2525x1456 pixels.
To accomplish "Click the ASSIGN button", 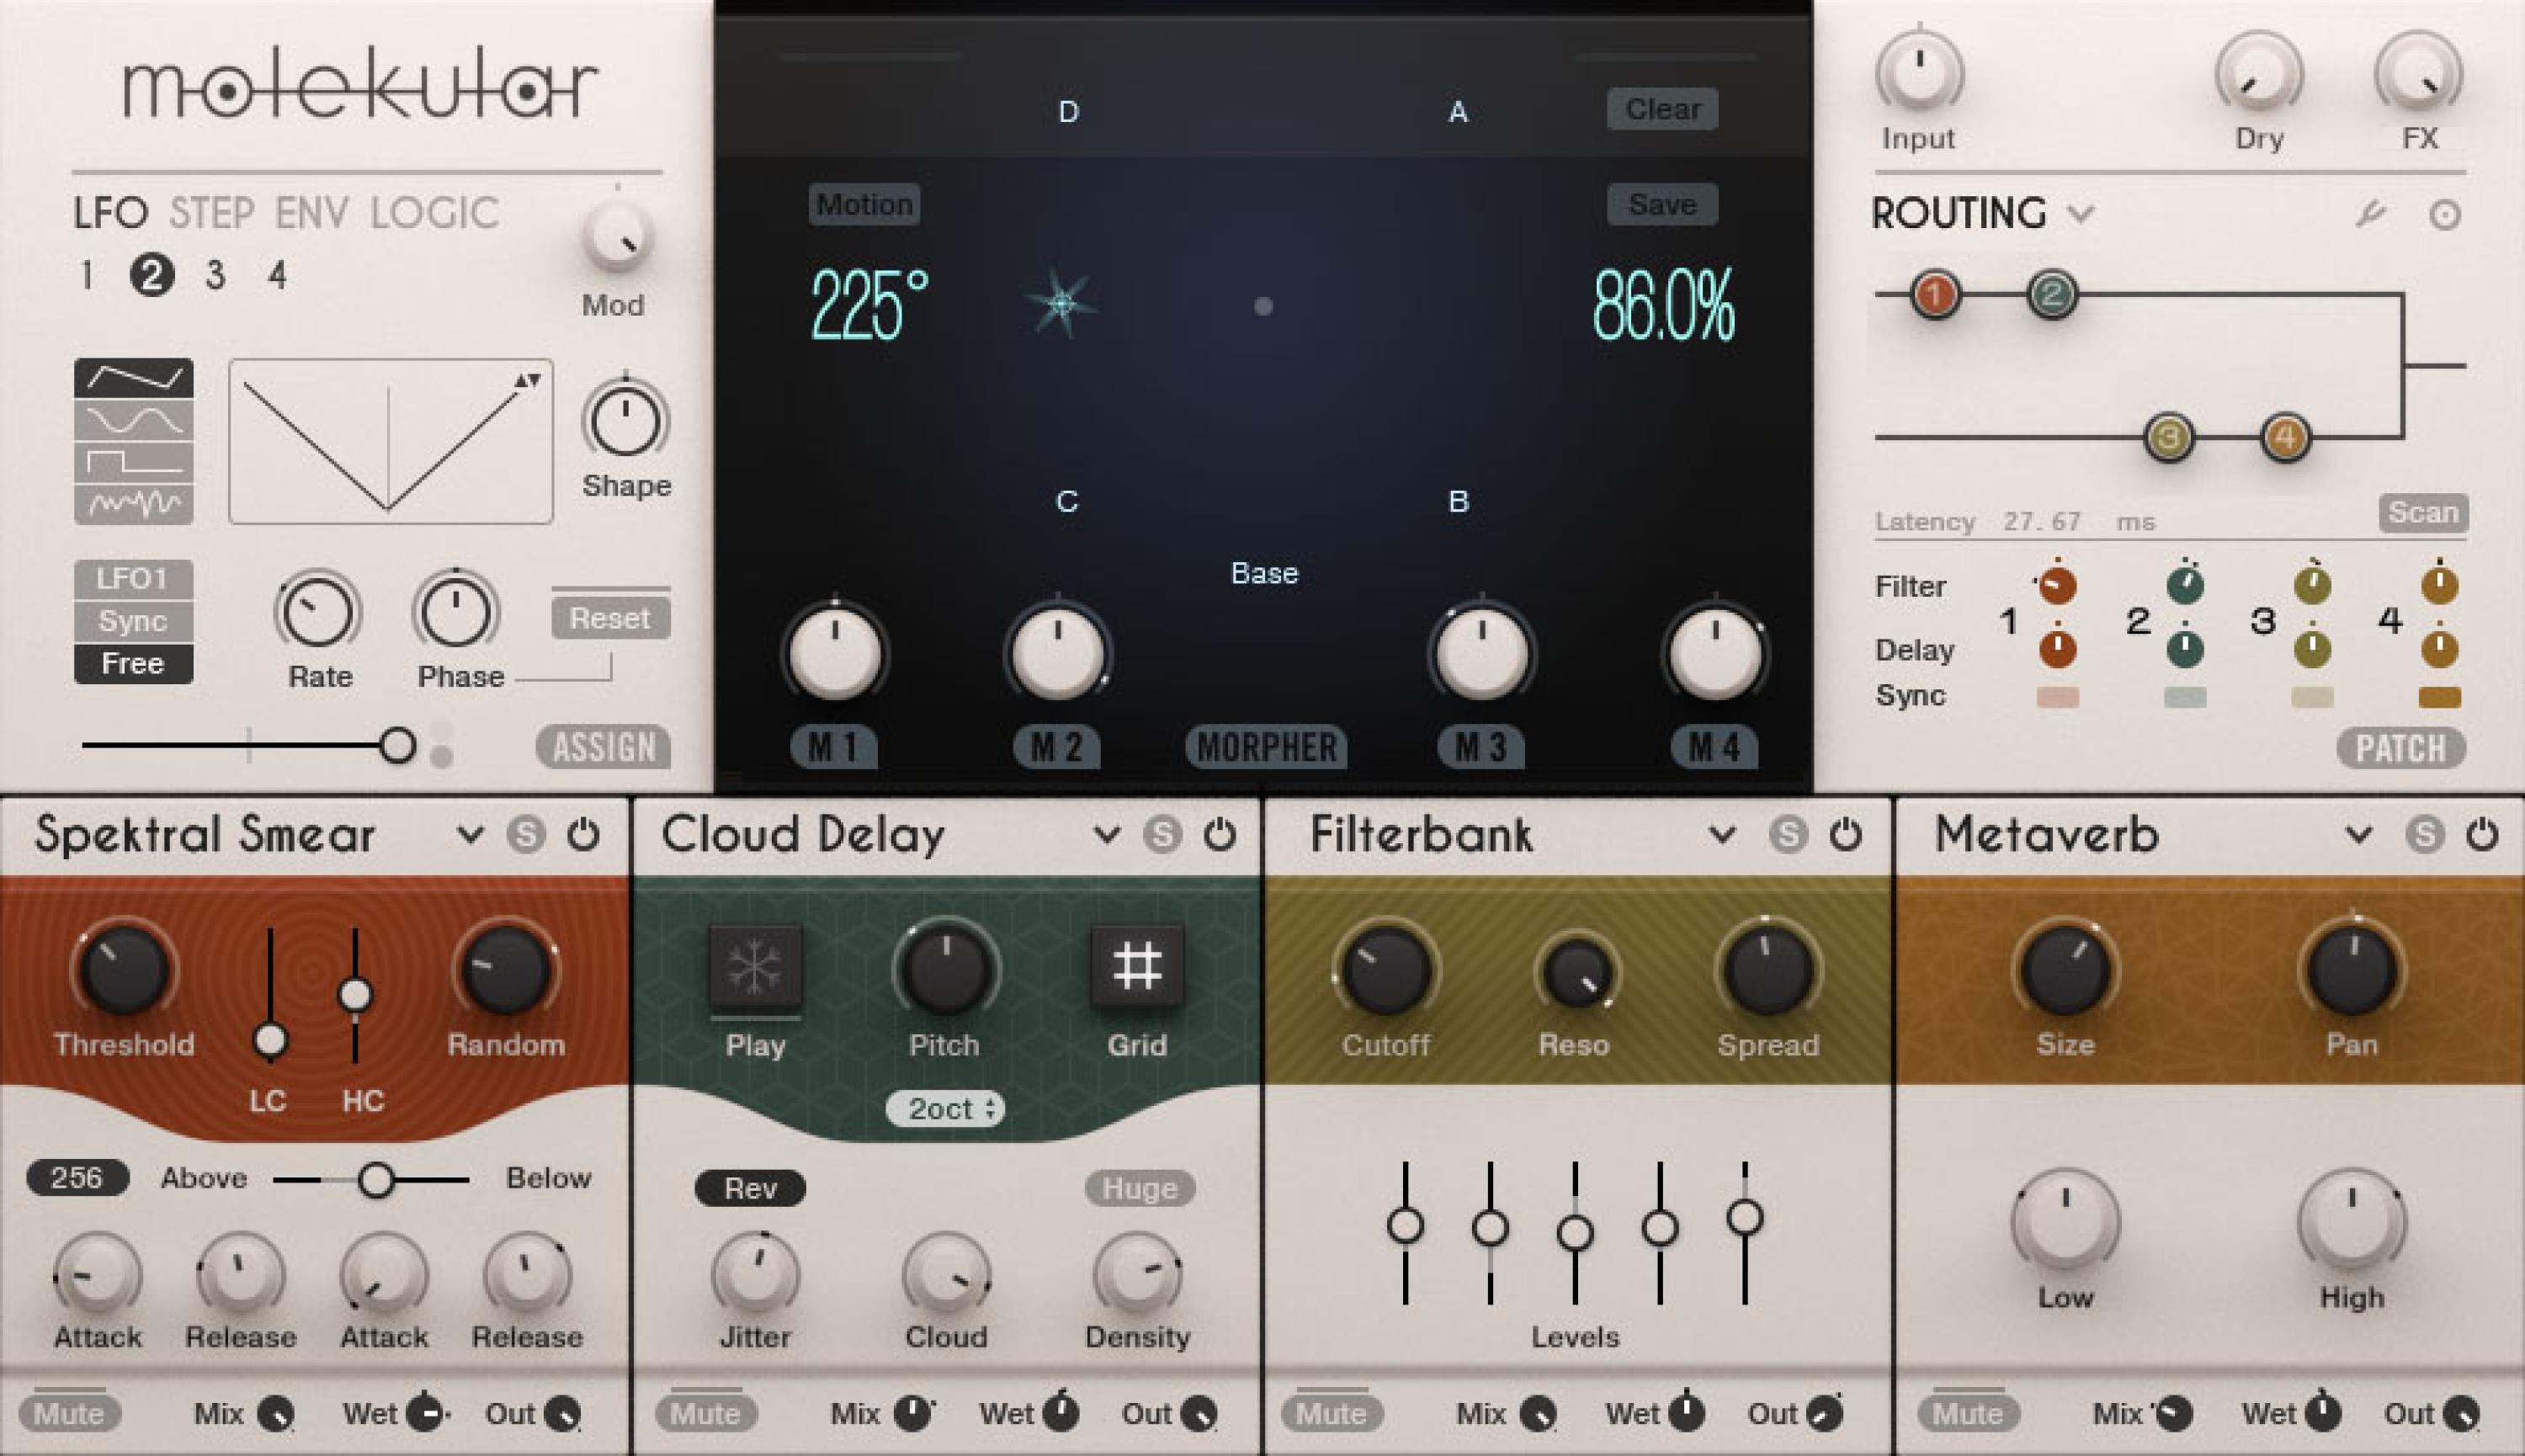I will [603, 747].
